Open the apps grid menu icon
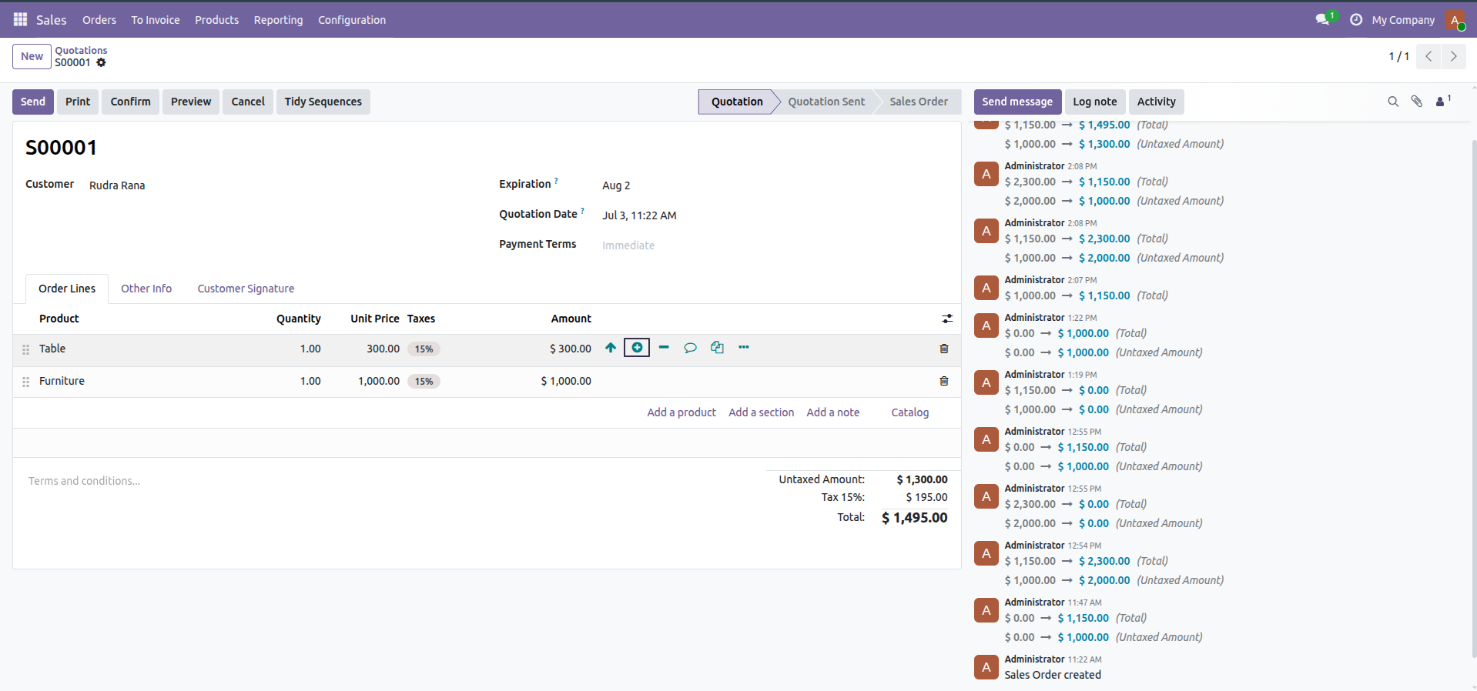 pyautogui.click(x=21, y=19)
